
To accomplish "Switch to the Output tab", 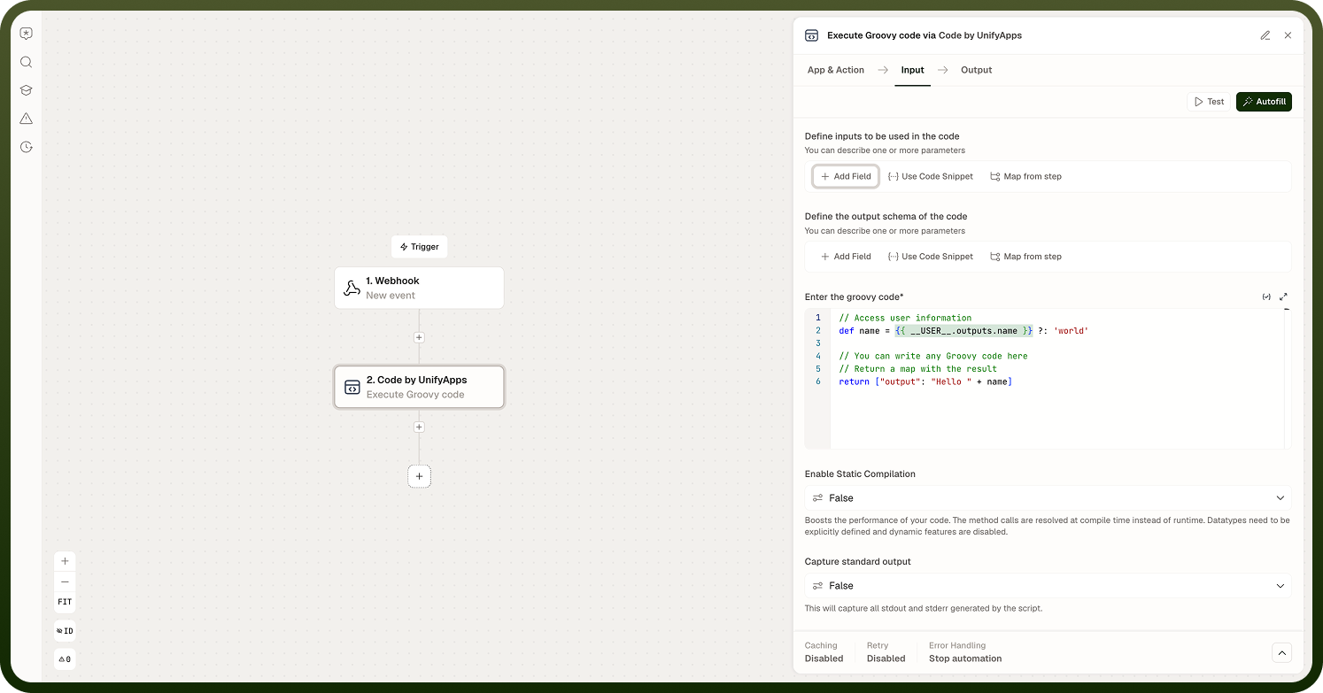I will (977, 70).
